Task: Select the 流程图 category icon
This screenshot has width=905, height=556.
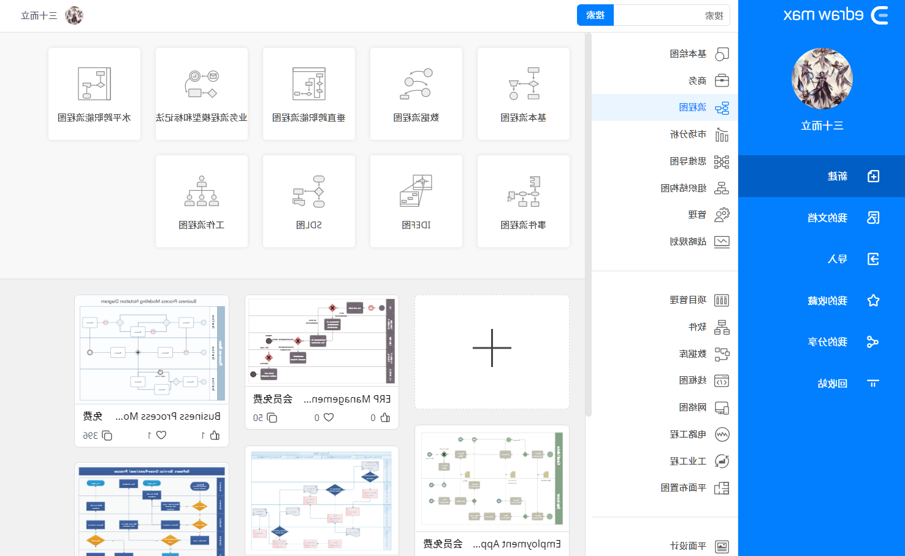Action: (x=722, y=108)
